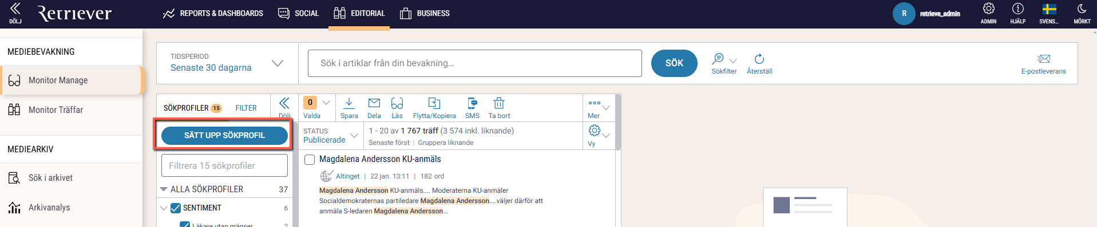Click the blue SÖK button

pyautogui.click(x=674, y=63)
